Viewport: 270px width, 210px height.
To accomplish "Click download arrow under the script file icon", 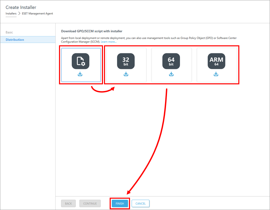I will 80,74.
